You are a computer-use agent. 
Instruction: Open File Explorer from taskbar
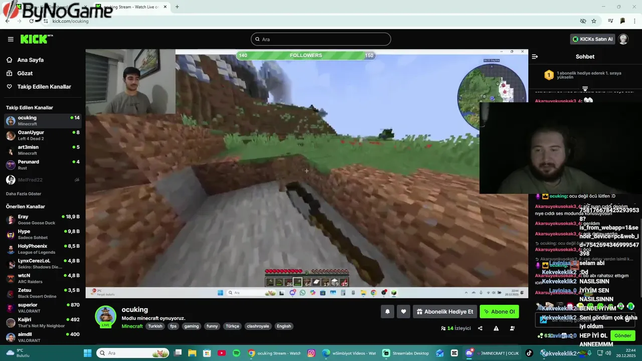(192, 353)
